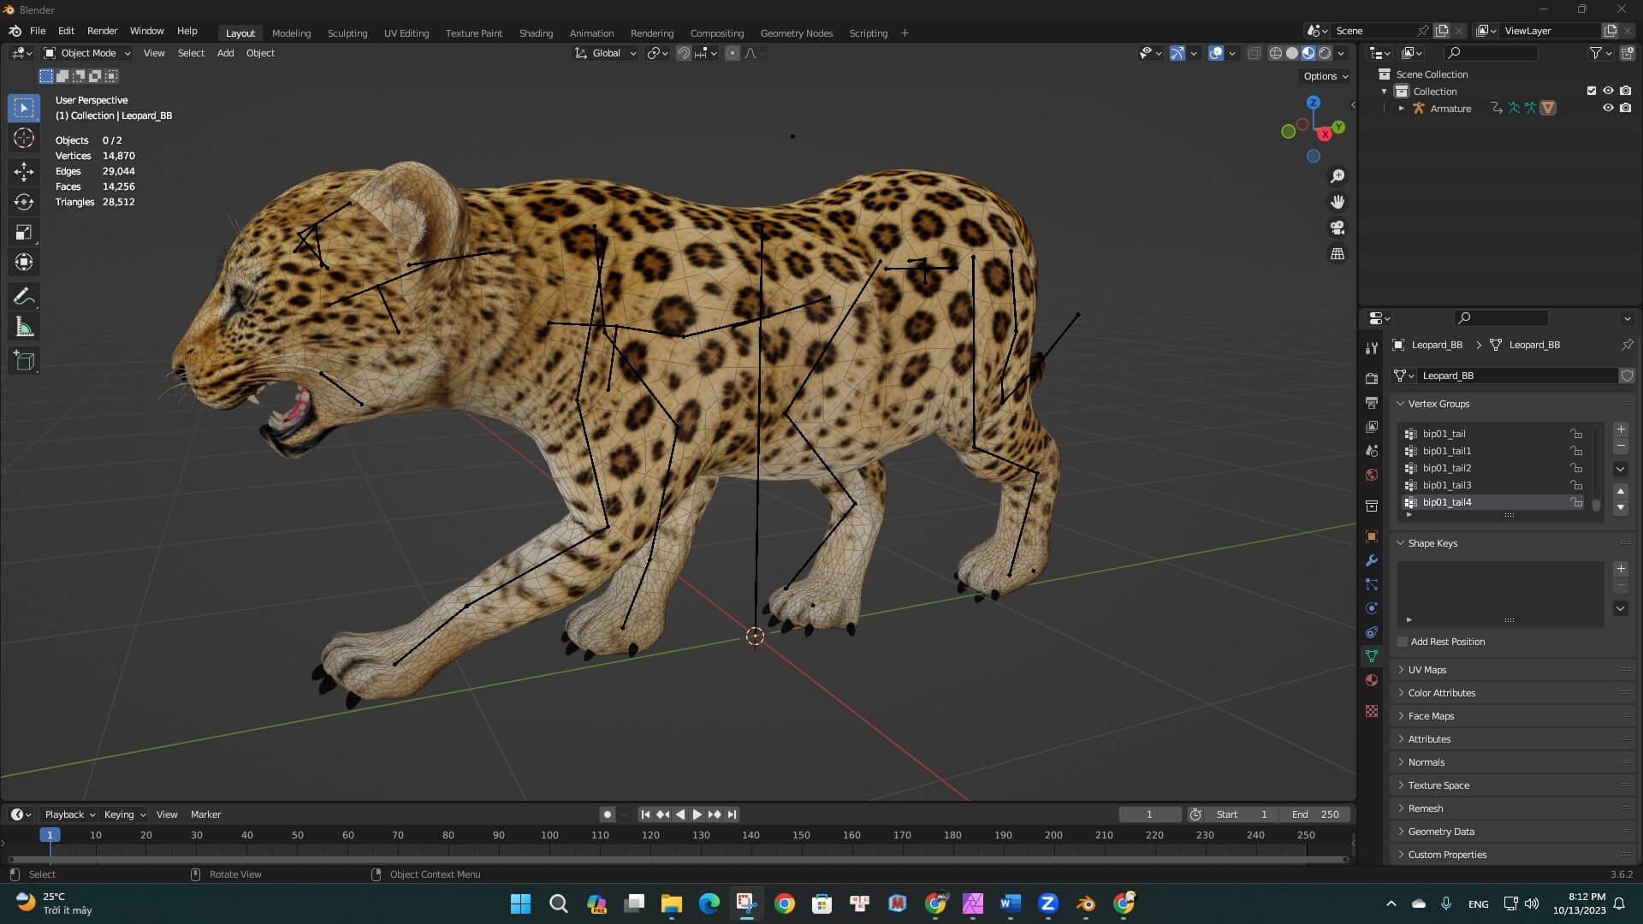The height and width of the screenshot is (924, 1643).
Task: Open viewport Add menu
Action: pos(225,53)
